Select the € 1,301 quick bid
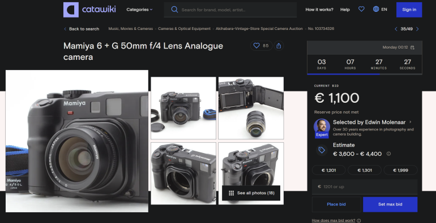The height and width of the screenshot is (223, 436). point(365,170)
